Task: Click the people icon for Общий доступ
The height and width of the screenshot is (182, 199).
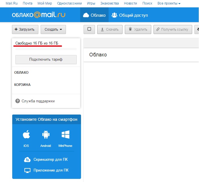Action: click(114, 15)
